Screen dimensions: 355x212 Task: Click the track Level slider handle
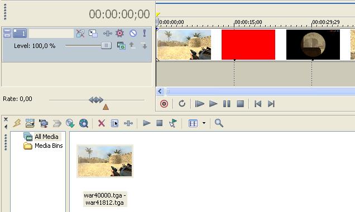point(106,46)
